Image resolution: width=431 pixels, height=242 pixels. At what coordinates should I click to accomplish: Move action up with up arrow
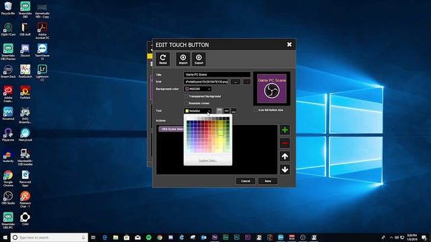(x=285, y=157)
